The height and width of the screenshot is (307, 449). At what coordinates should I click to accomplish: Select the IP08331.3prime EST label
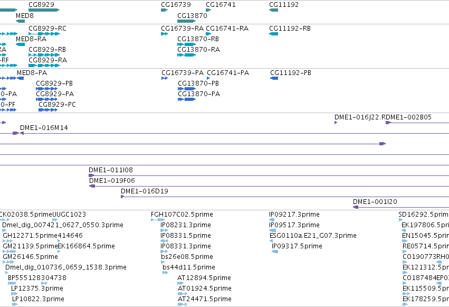tap(186, 246)
